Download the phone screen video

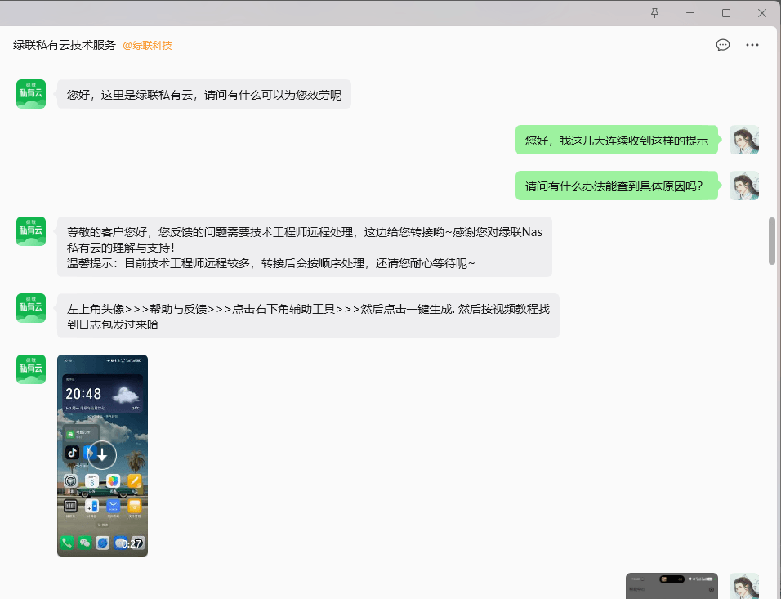coord(102,455)
